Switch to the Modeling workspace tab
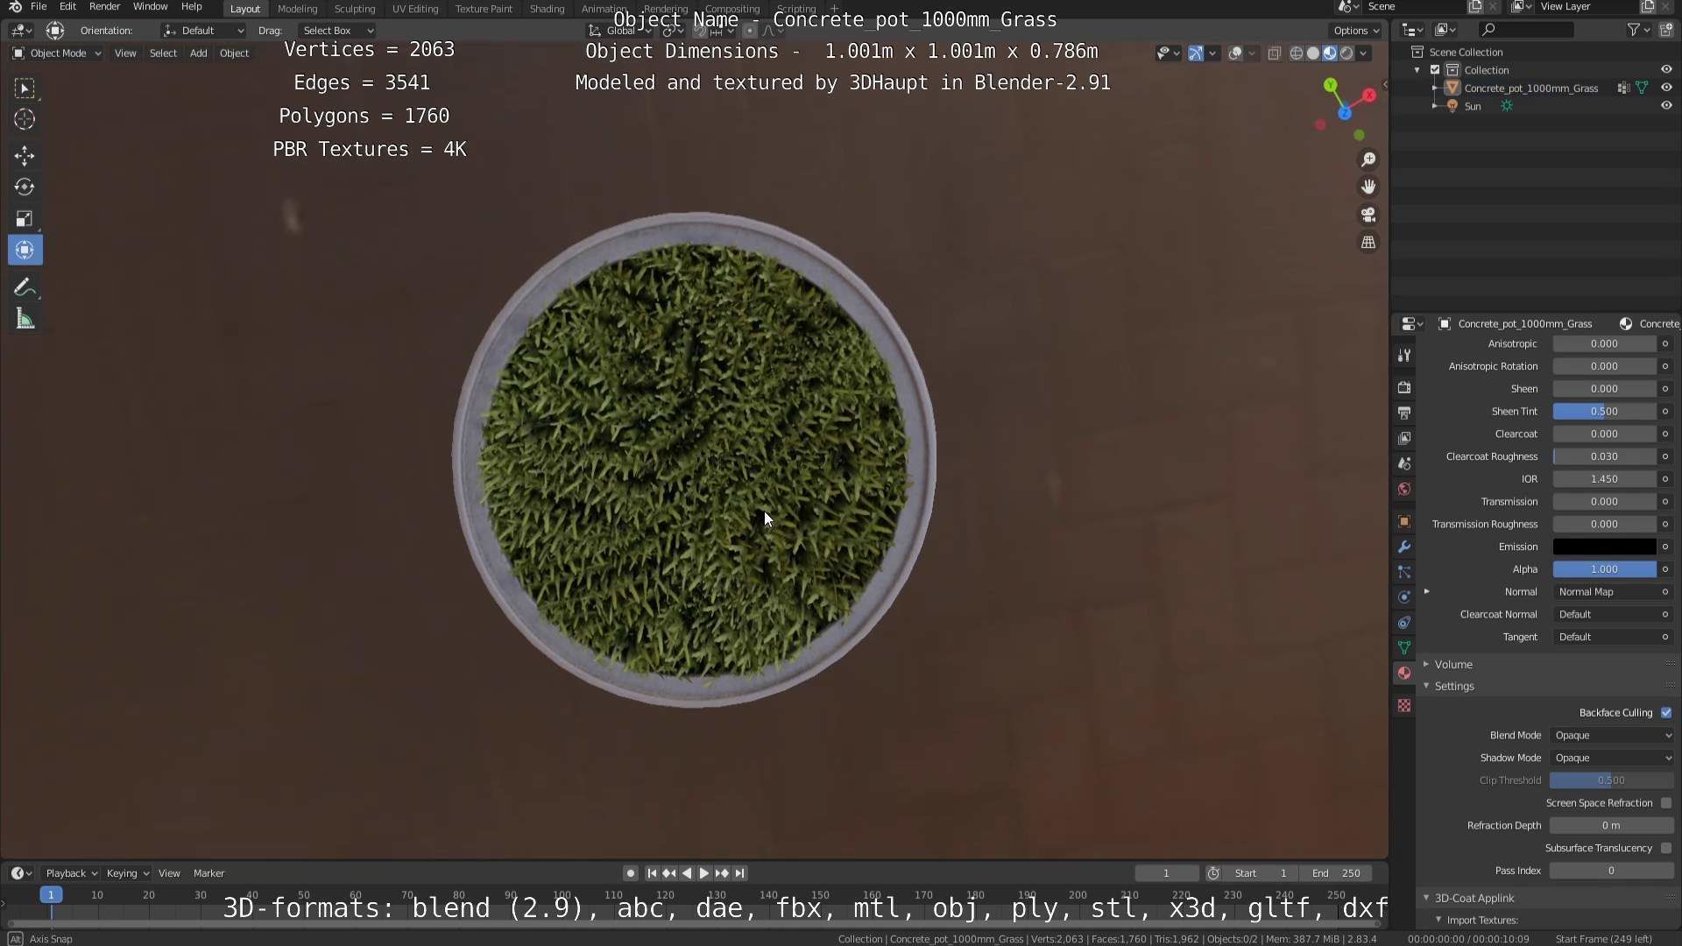The width and height of the screenshot is (1682, 946). click(297, 9)
